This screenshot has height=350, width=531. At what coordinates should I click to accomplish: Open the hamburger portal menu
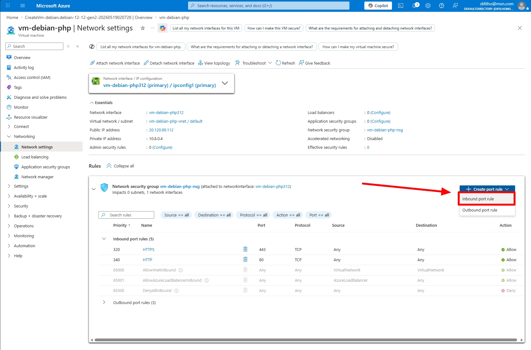point(22,6)
